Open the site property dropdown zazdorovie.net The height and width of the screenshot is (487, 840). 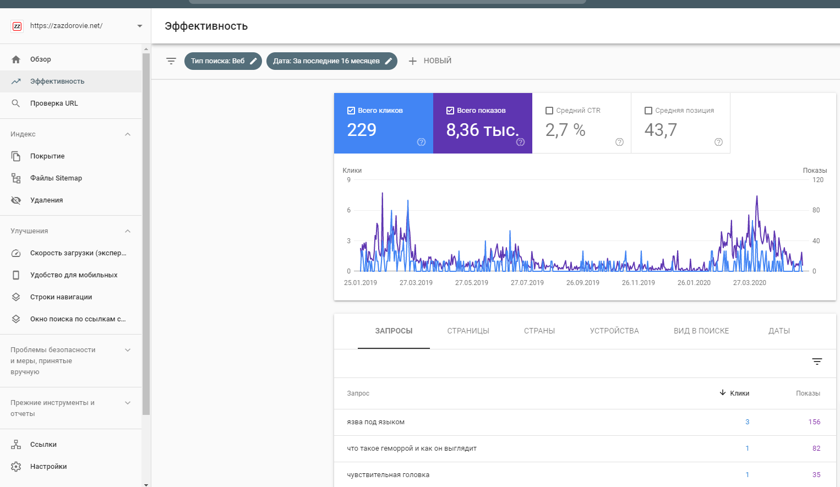[139, 26]
